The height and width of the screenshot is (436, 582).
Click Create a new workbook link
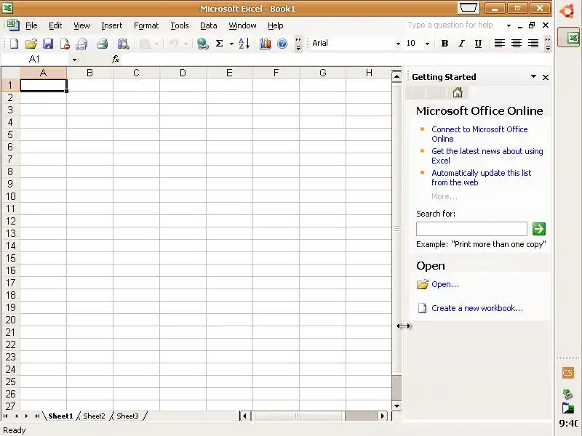coord(477,308)
